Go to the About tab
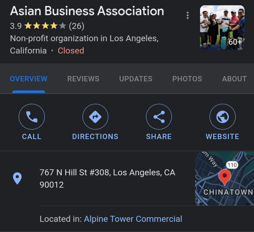 [234, 79]
